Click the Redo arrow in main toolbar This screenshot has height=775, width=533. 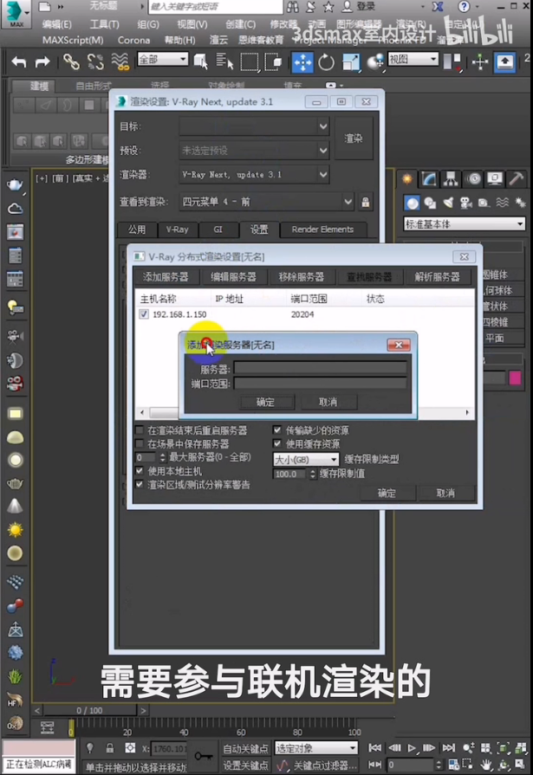click(42, 61)
